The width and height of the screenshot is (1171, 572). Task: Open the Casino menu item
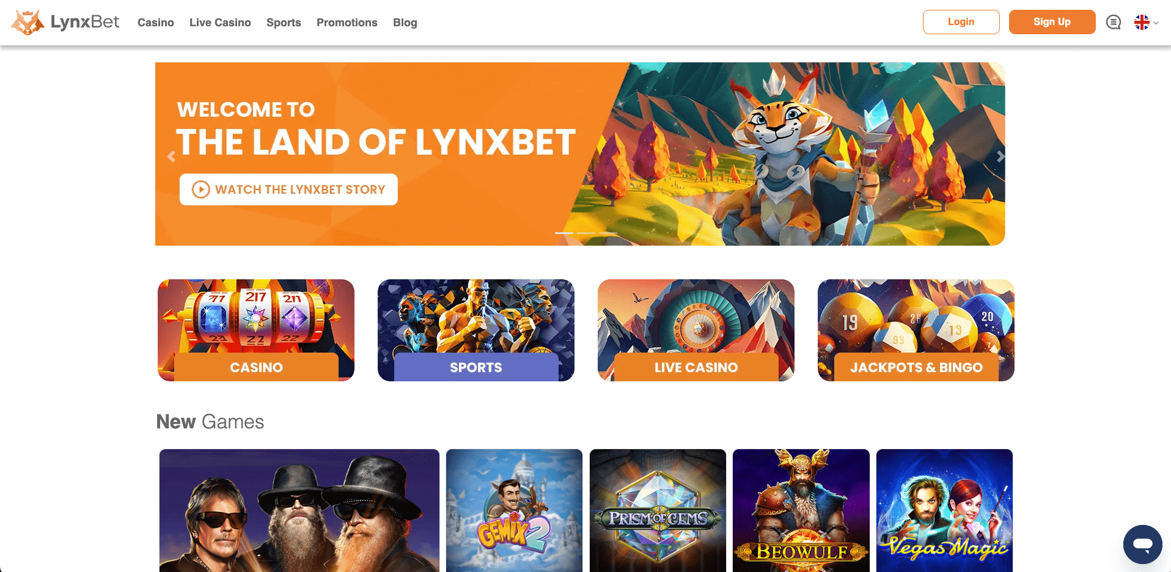point(155,23)
